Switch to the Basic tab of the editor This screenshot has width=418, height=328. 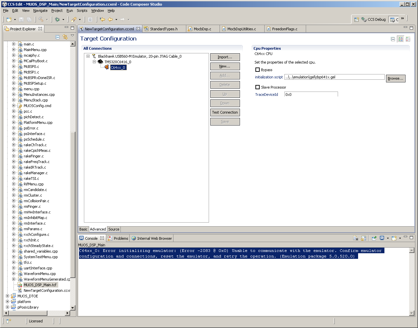[x=84, y=229]
